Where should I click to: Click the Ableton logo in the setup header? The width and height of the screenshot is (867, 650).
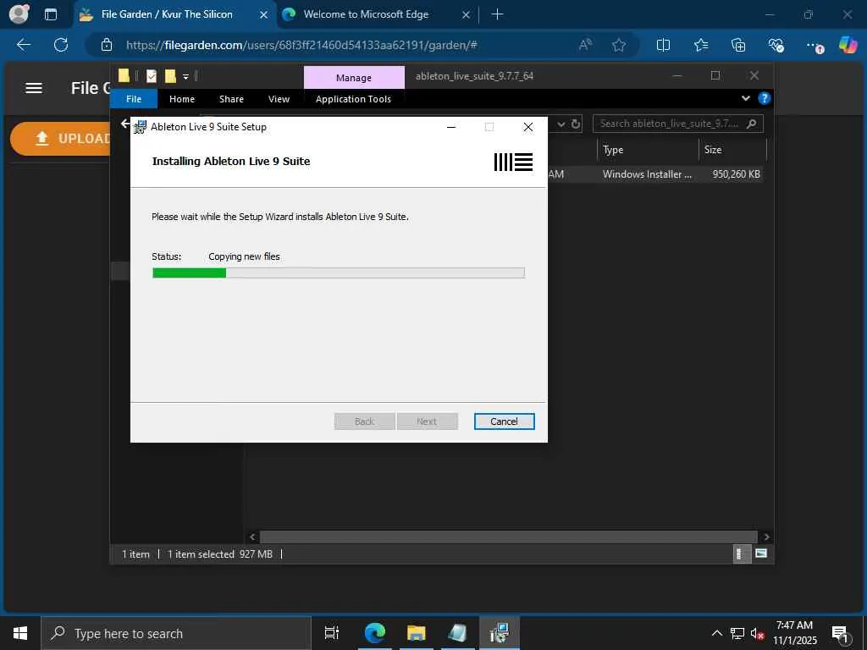coord(513,162)
